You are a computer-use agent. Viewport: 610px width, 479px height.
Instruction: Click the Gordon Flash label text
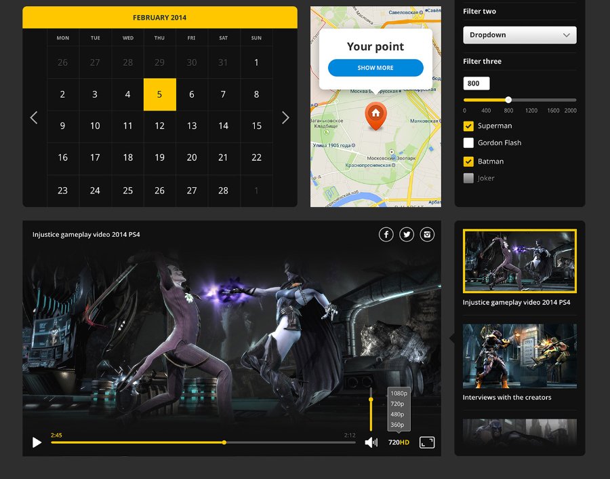coord(500,143)
